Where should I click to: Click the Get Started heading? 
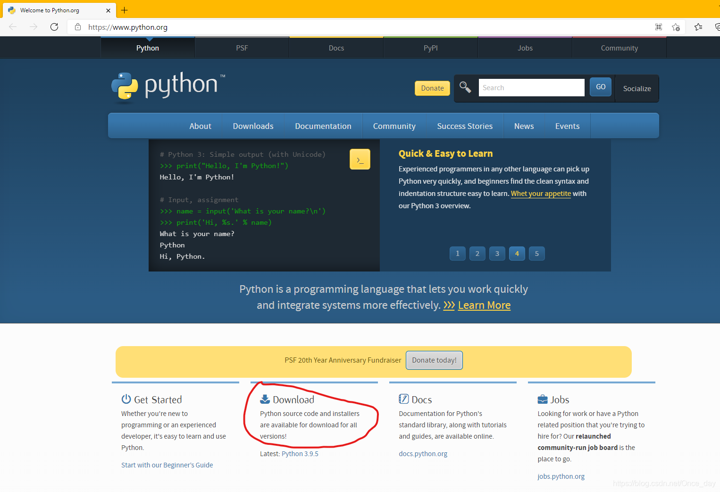[158, 399]
